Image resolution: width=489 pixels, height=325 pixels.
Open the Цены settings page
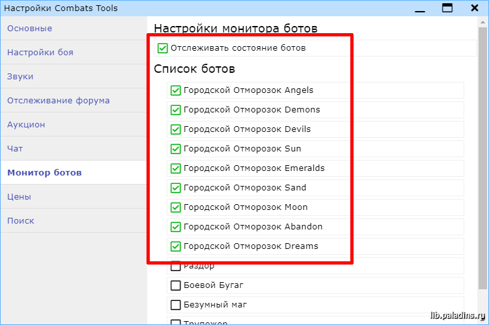tap(19, 197)
